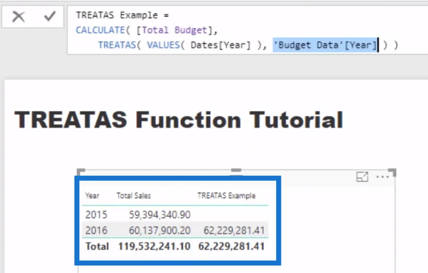This screenshot has width=428, height=273.
Task: Select the 2016 year cell
Action: (96, 231)
